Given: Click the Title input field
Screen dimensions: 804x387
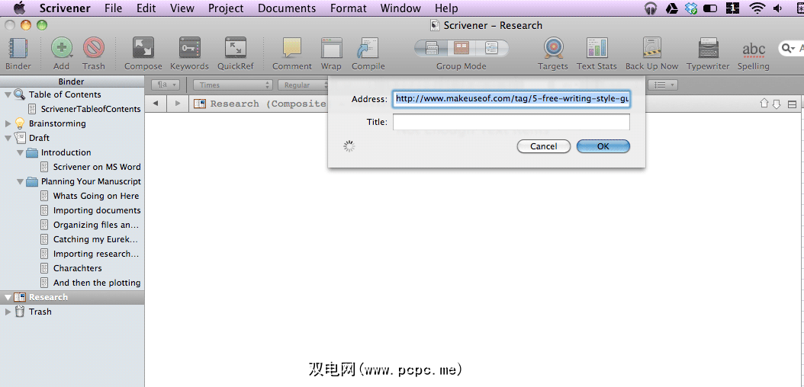Looking at the screenshot, I should [511, 122].
